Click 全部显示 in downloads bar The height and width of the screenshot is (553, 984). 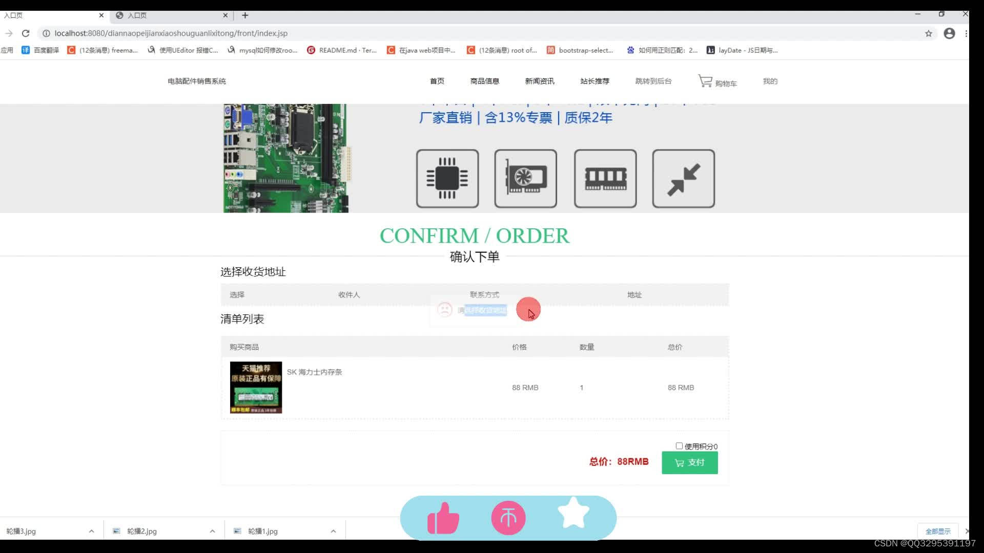pos(937,531)
